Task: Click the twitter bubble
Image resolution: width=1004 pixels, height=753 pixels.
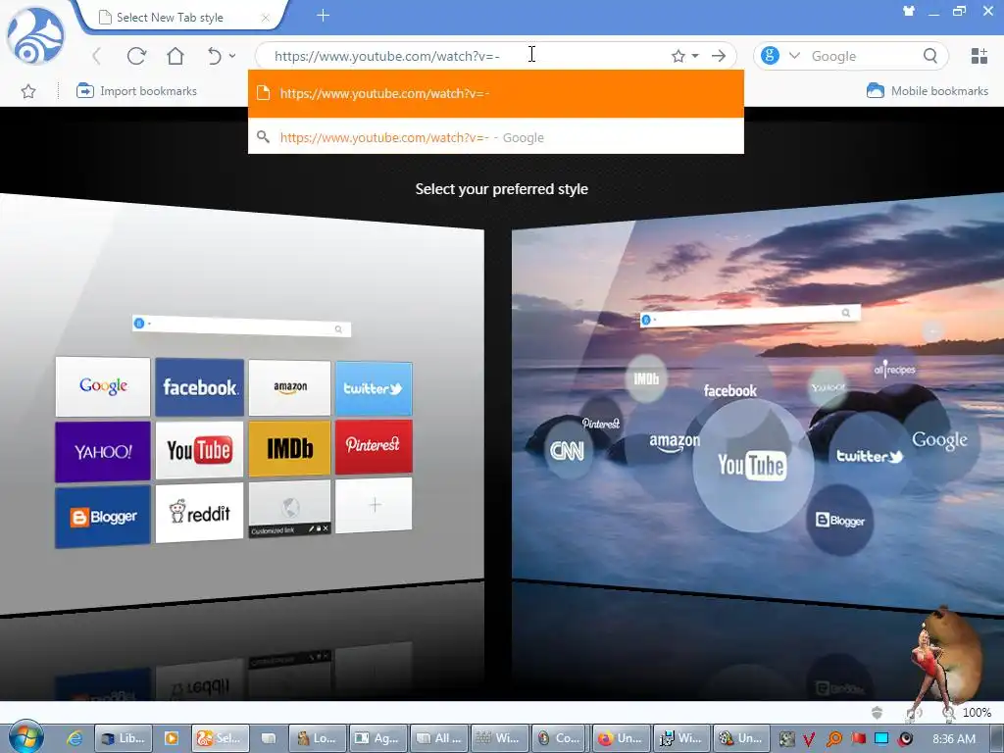Action: (869, 456)
